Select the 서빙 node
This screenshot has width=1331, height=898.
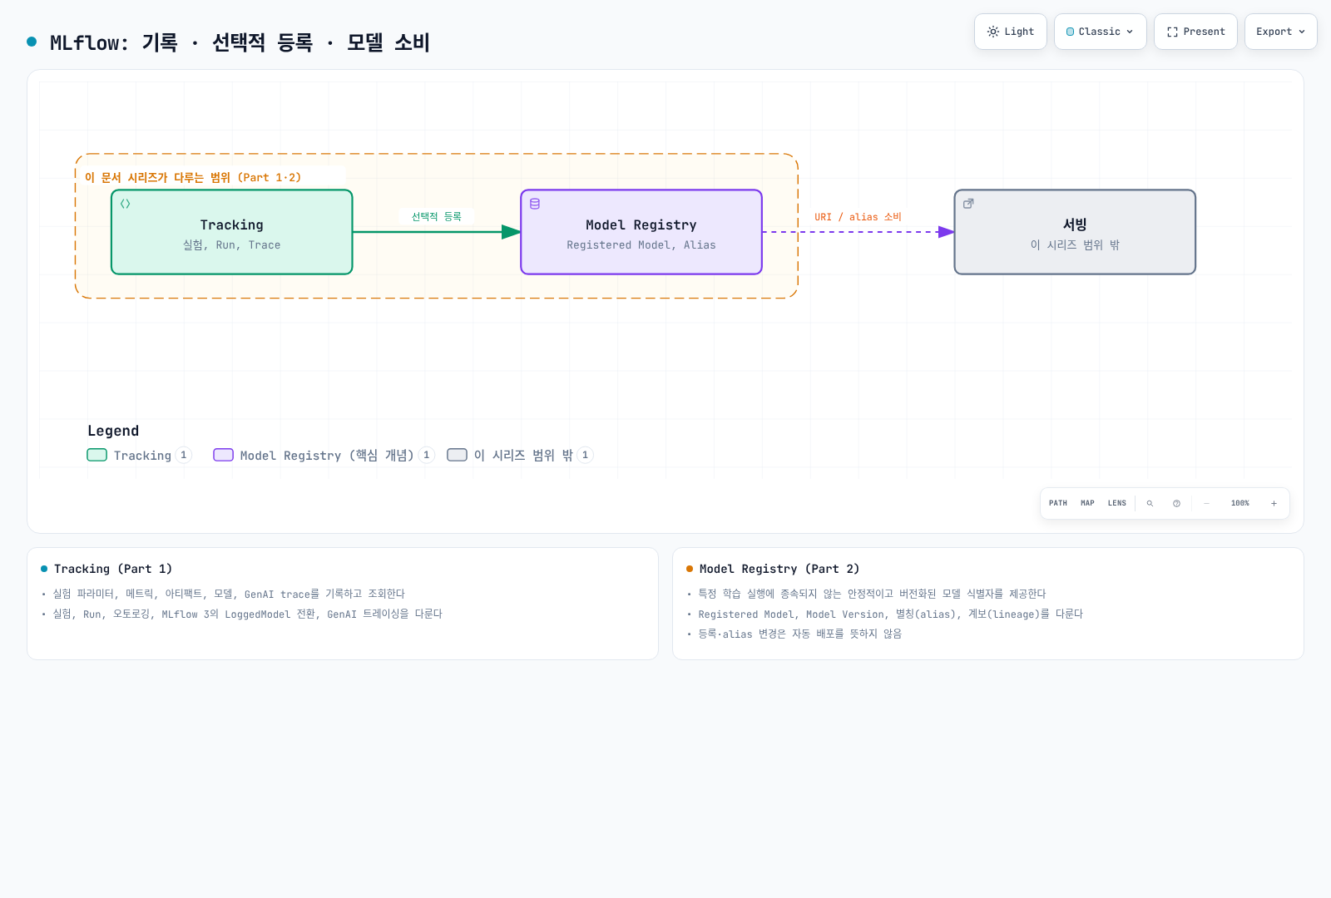[x=1075, y=232]
